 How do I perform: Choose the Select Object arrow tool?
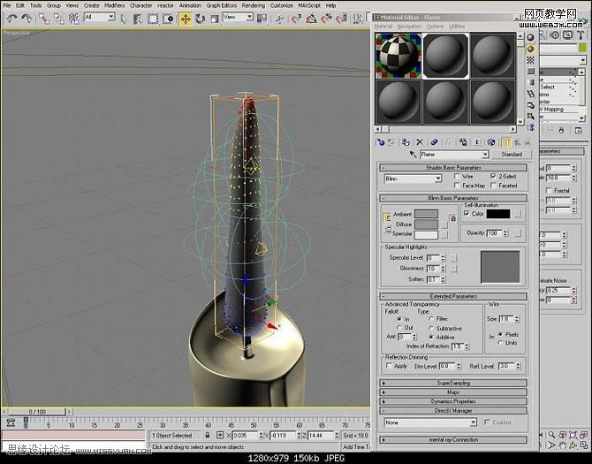coord(124,19)
